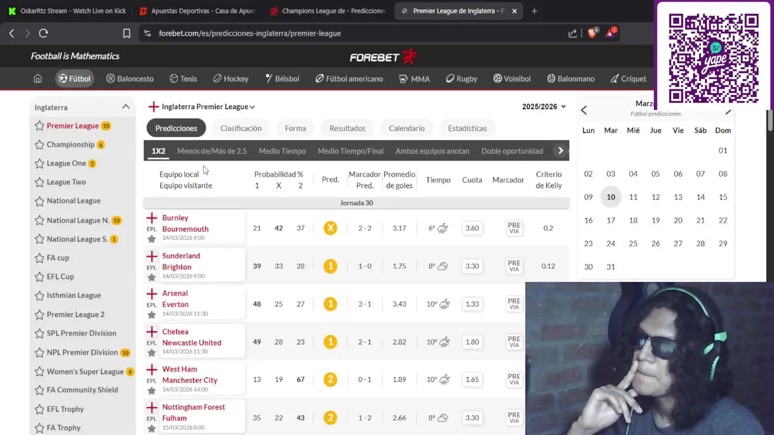Open the Chelsea vs Newcastle United match
Viewport: 774px width, 435px height.
(192, 337)
